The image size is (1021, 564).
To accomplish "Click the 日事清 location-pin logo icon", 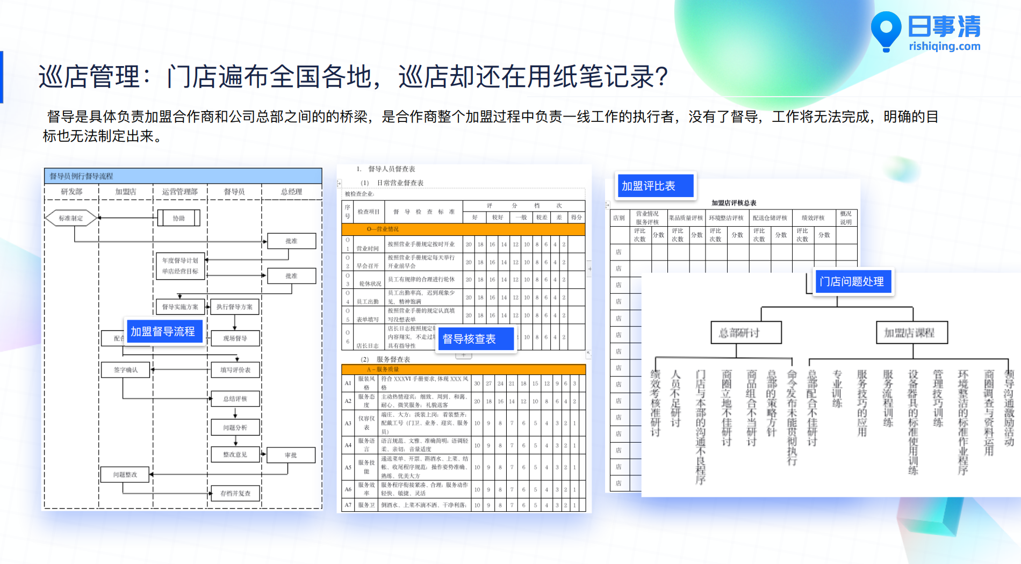I will coord(886,31).
